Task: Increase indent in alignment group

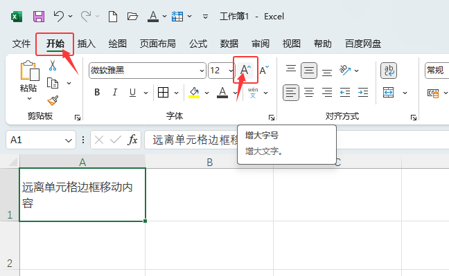Action: click(x=363, y=93)
